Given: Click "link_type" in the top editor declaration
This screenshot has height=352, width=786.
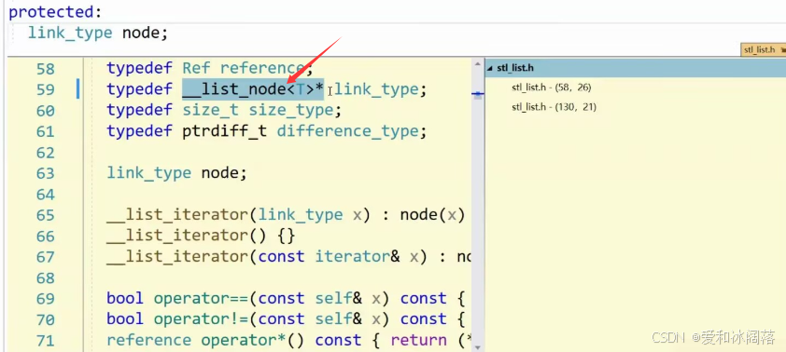Looking at the screenshot, I should coord(70,34).
